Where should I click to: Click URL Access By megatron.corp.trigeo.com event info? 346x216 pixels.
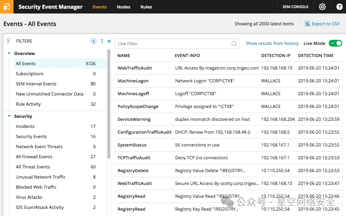(x=217, y=68)
